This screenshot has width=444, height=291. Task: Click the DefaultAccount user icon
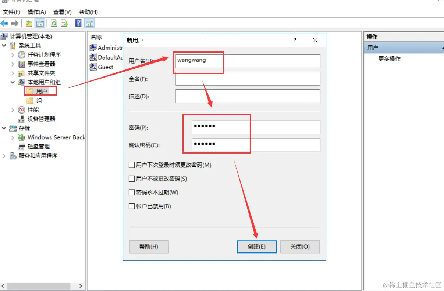pos(93,57)
